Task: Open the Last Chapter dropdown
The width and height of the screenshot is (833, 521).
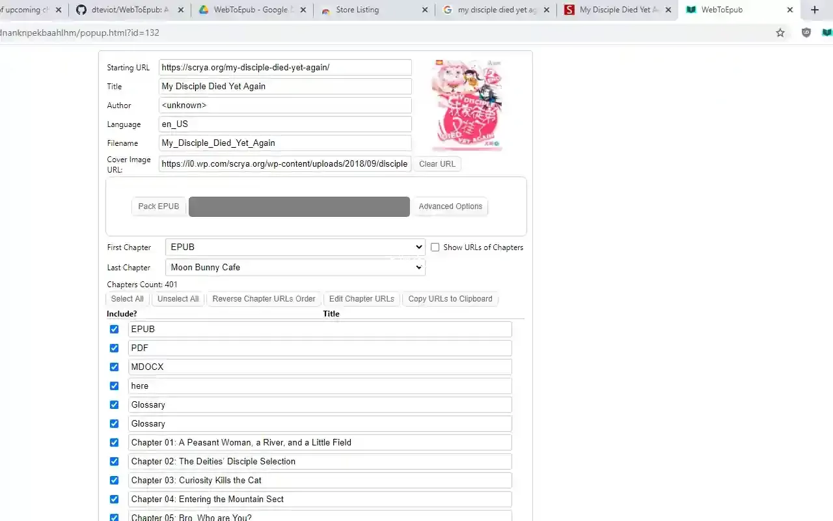Action: point(295,267)
